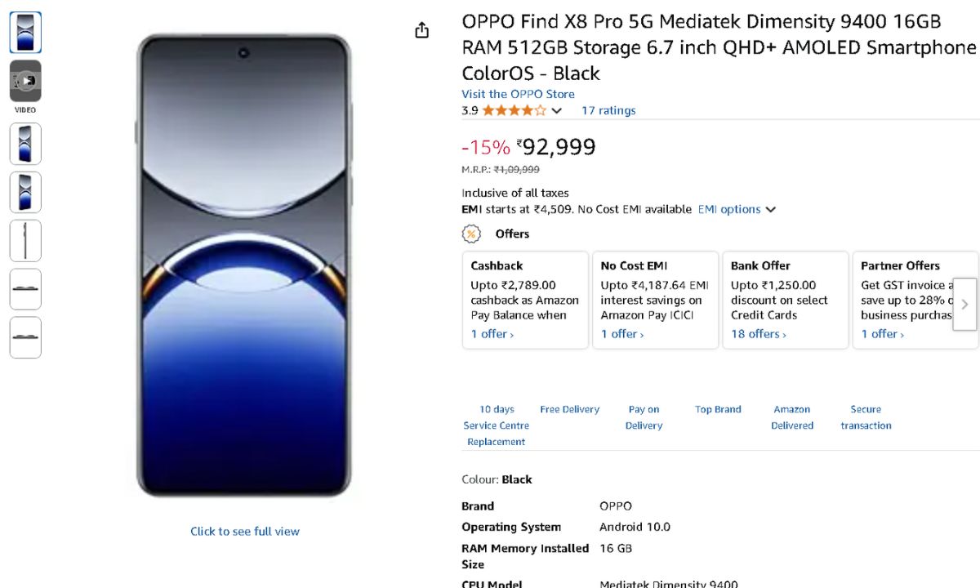Open the 18 offers Bank Offer link
Image resolution: width=980 pixels, height=588 pixels.
pyautogui.click(x=758, y=334)
